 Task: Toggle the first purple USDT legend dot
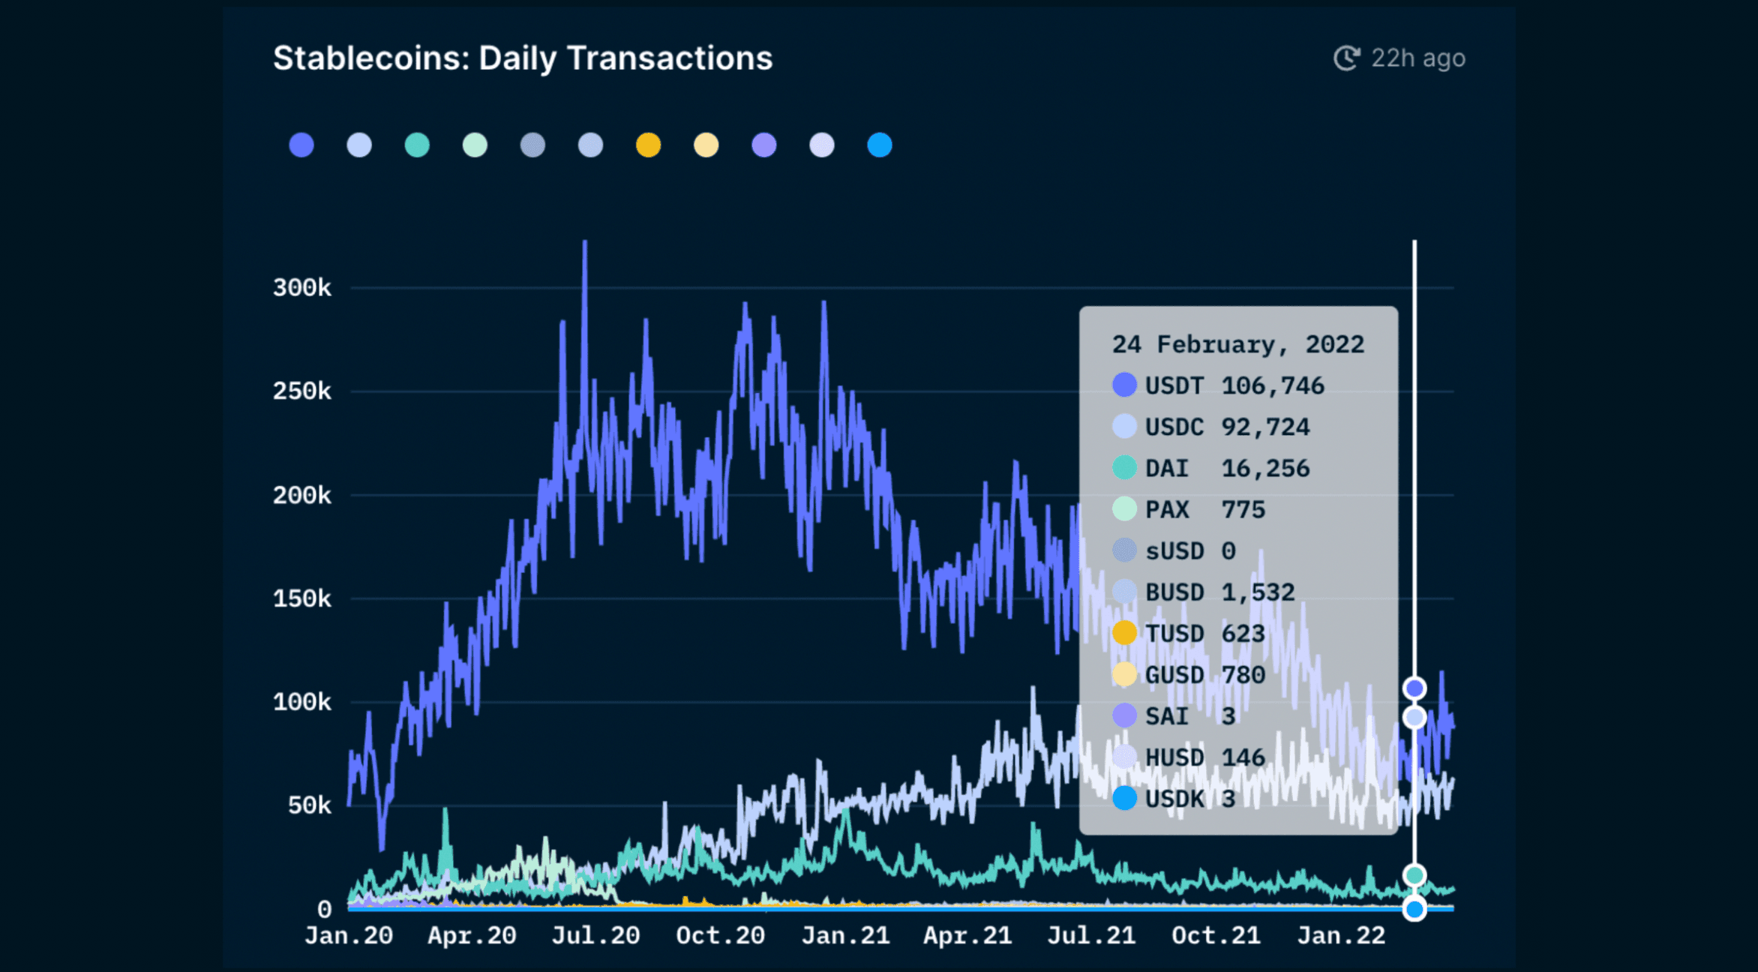click(x=301, y=145)
